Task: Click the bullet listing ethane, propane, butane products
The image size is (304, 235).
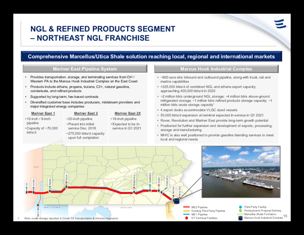Action: coord(80,89)
